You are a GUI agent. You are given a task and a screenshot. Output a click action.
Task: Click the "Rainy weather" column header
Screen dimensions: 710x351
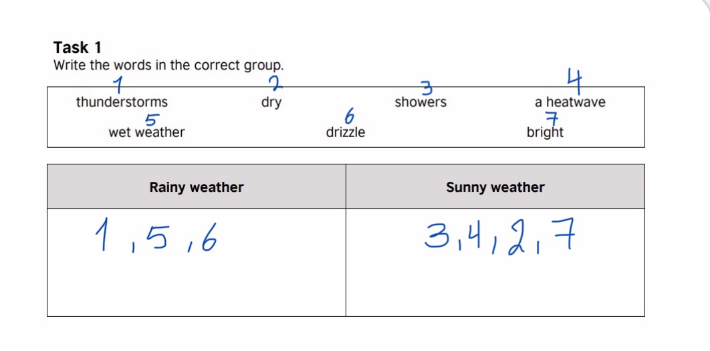pos(197,187)
